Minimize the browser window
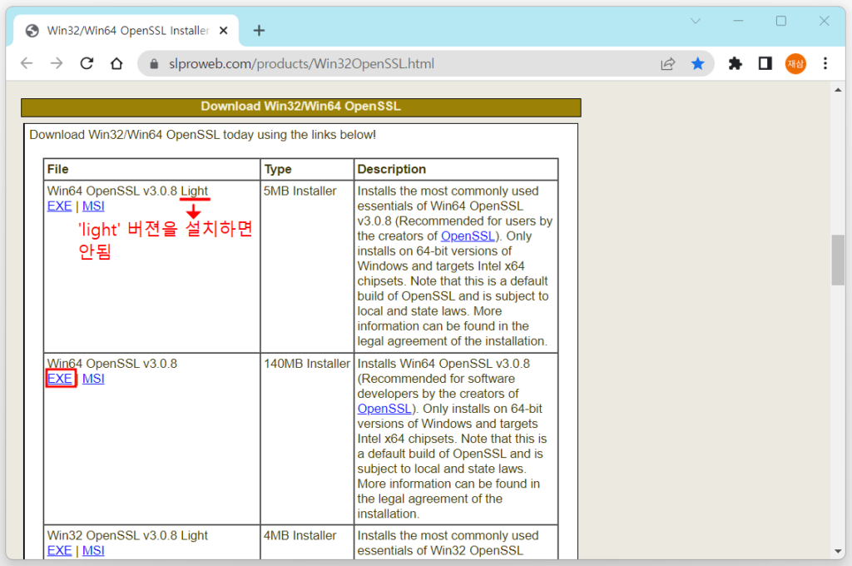The height and width of the screenshot is (566, 852). 738,21
